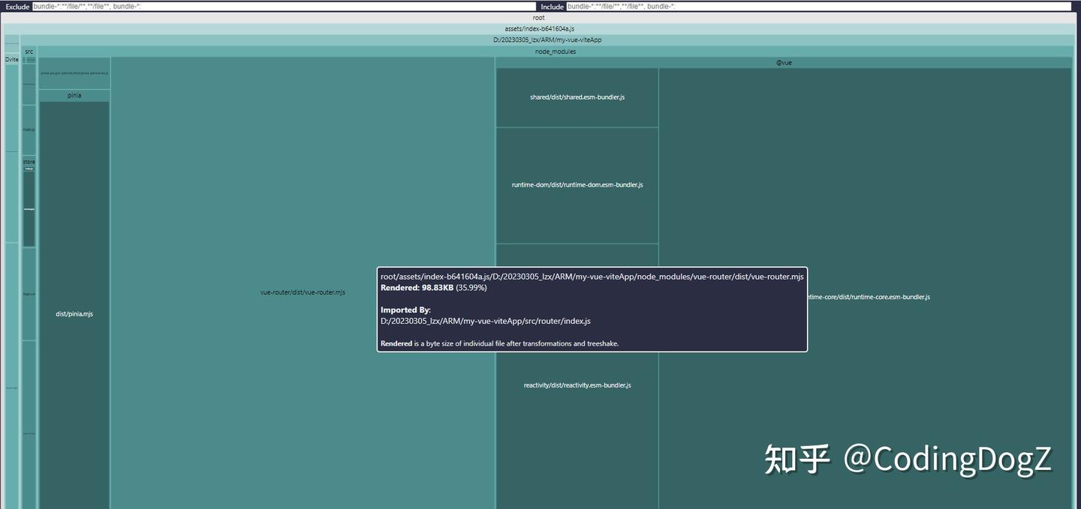
Task: Open the node_modules group header
Action: click(556, 52)
